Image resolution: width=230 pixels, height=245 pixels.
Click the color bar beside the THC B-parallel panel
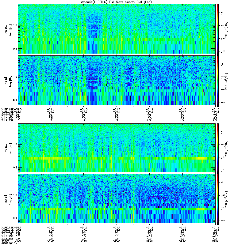pyautogui.click(x=218, y=200)
